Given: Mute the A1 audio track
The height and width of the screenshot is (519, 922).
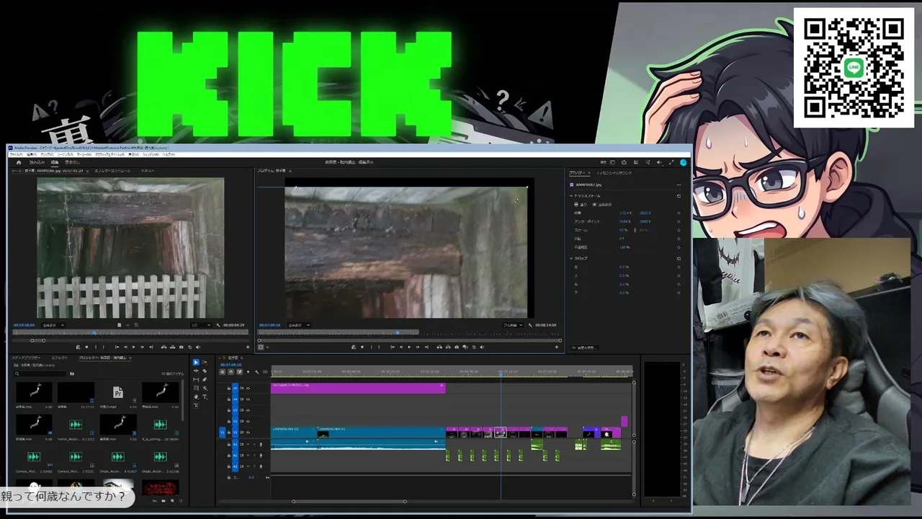Looking at the screenshot, I should (247, 445).
